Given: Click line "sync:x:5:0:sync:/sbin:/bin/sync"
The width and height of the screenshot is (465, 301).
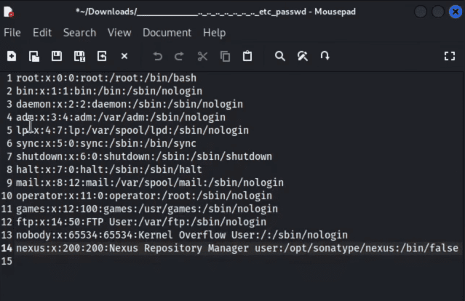Looking at the screenshot, I should [x=106, y=143].
